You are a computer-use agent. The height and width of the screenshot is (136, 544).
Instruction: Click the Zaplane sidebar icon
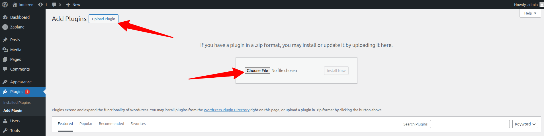click(5, 27)
